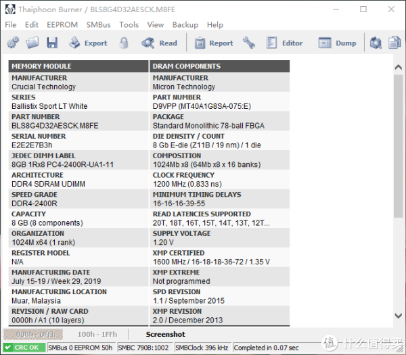This screenshot has width=406, height=355.
Task: Click the CRC OK status indicator
Action: click(24, 348)
